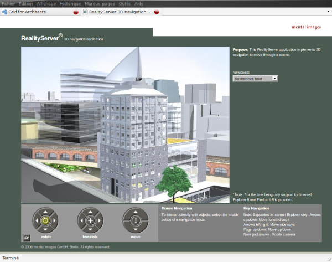This screenshot has width=332, height=262.
Task: Open the Outils menu
Action: point(124,3)
